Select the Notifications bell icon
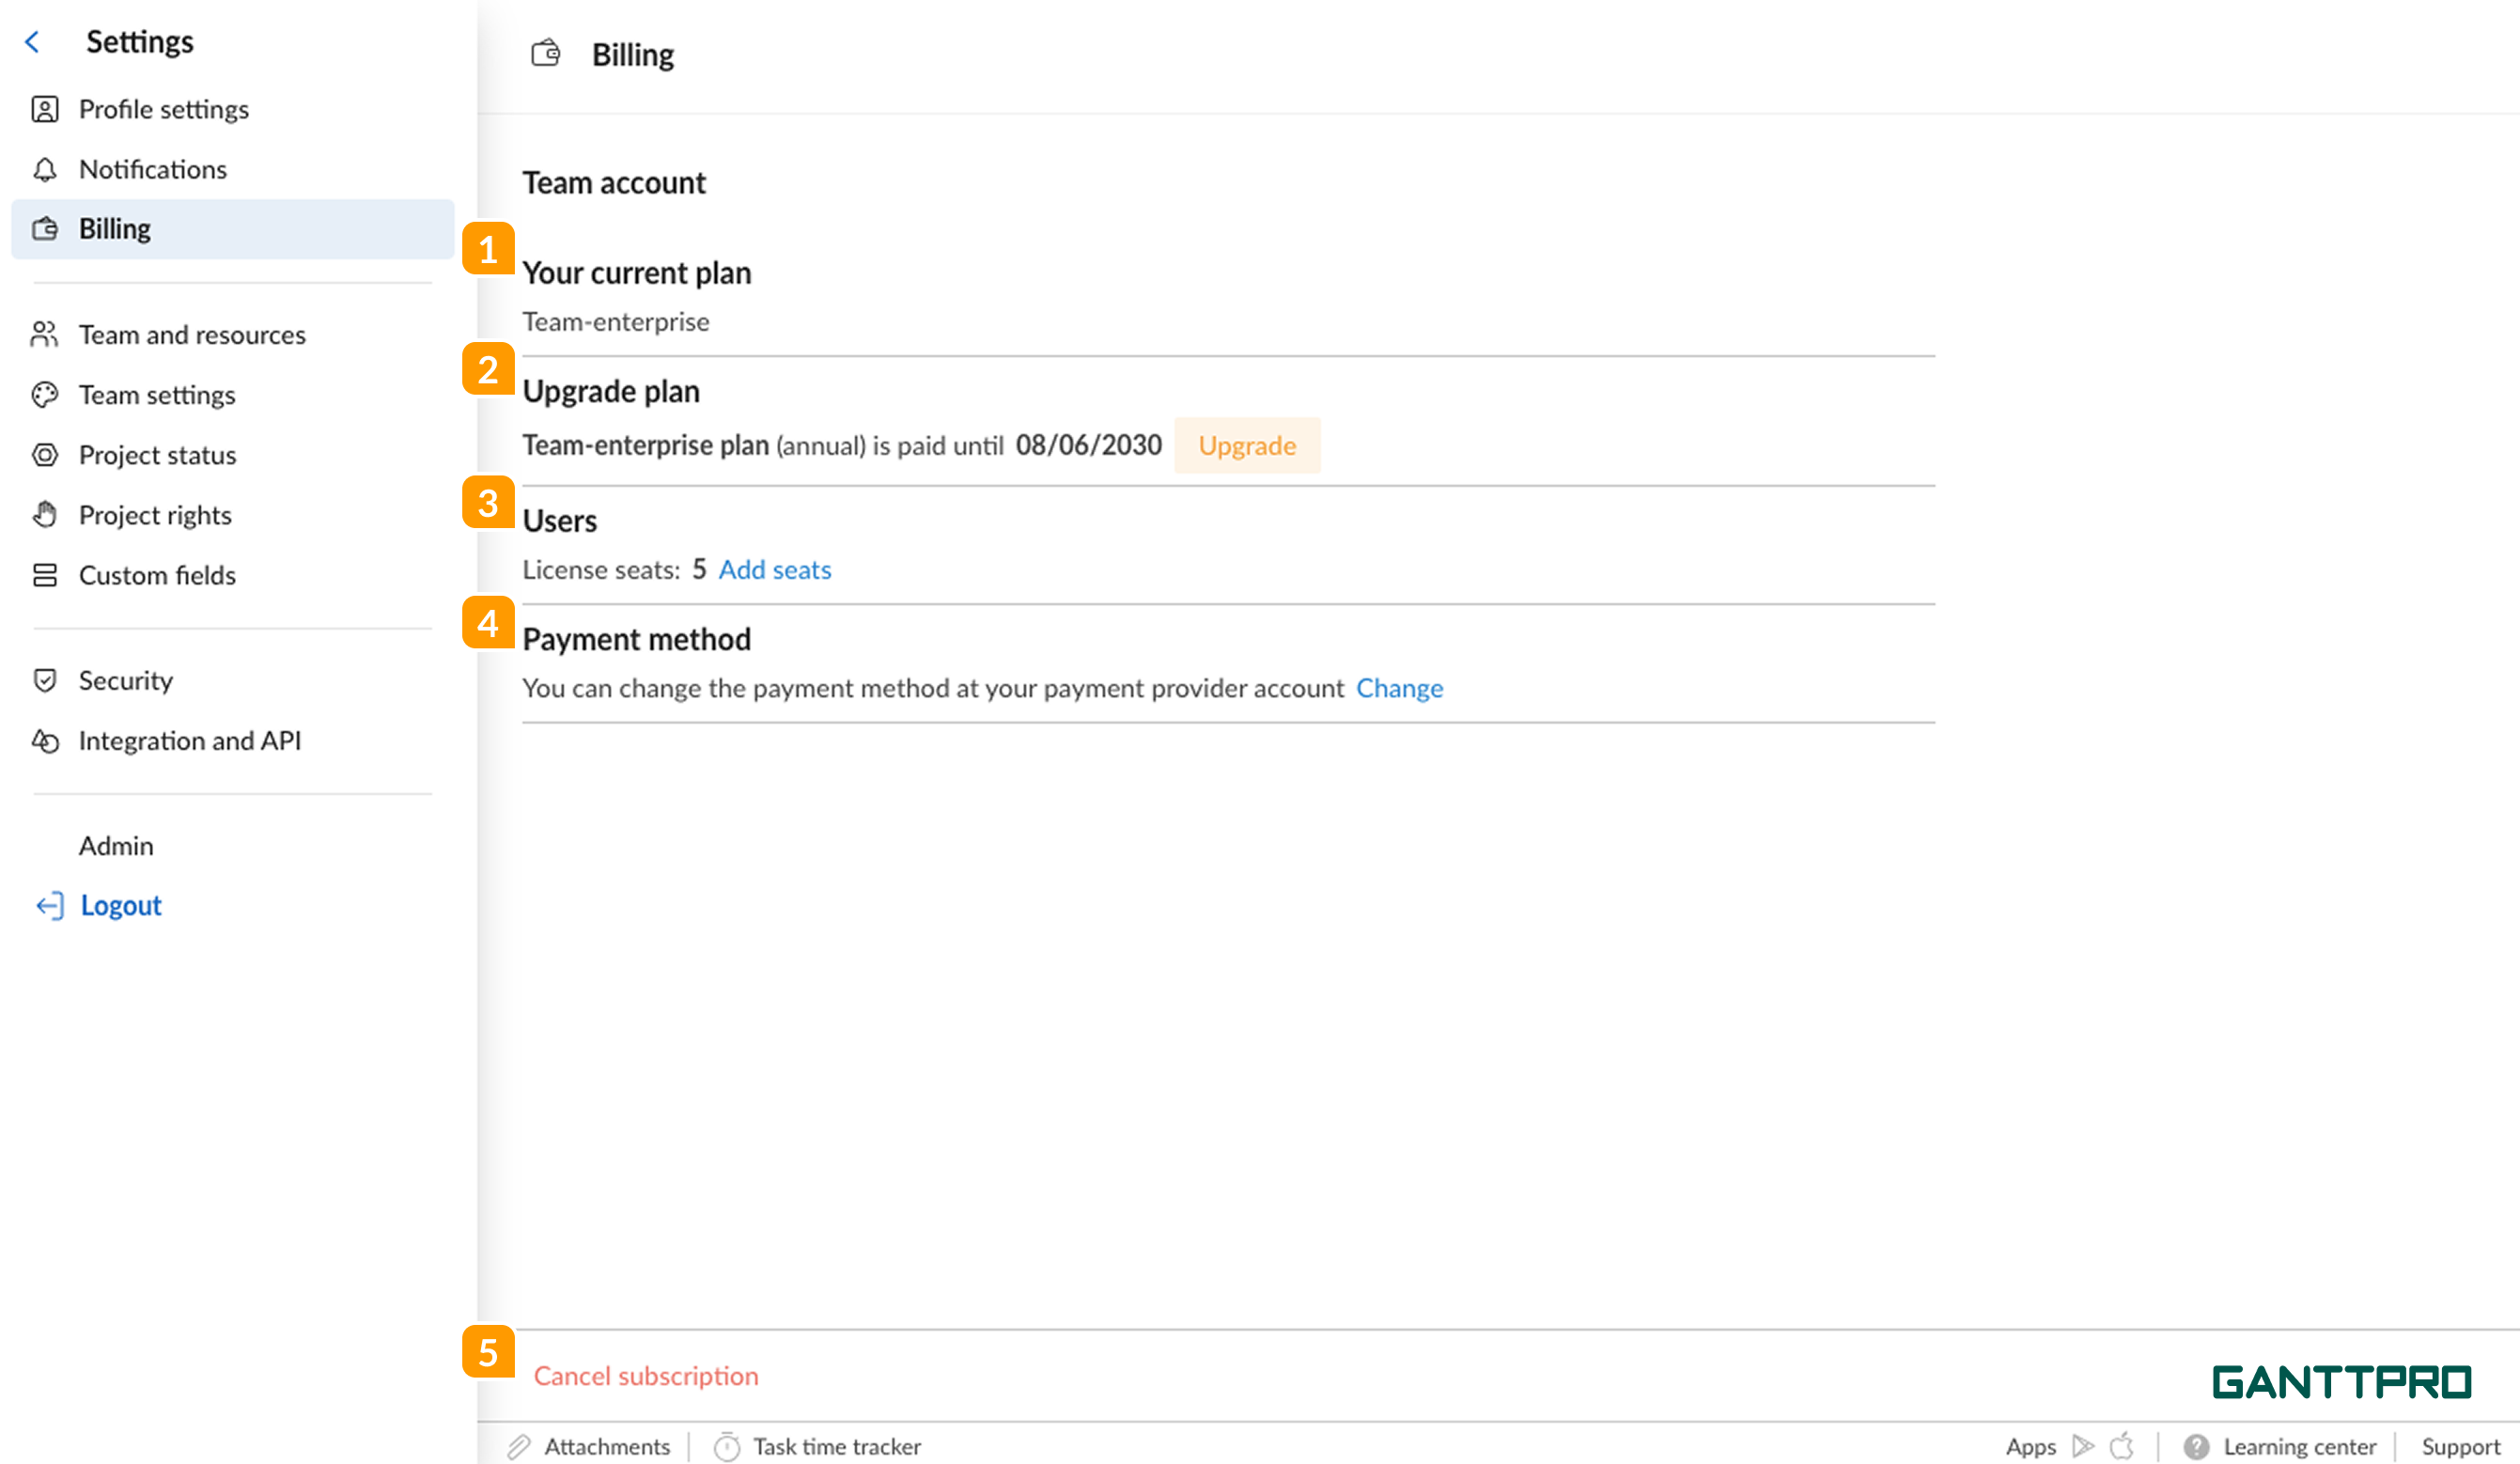The height and width of the screenshot is (1464, 2520). pos(46,169)
